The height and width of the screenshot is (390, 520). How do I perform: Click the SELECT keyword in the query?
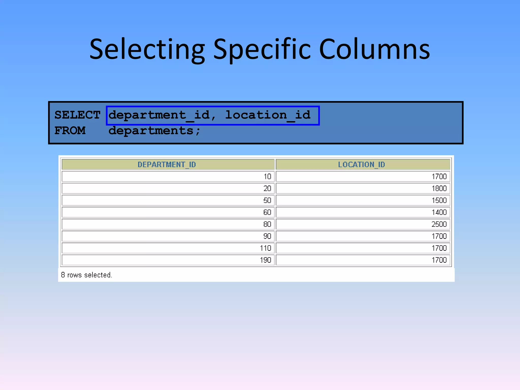point(77,115)
